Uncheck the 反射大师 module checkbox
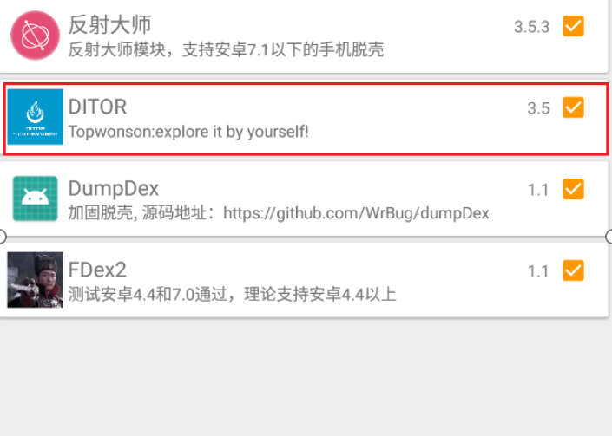This screenshot has width=612, height=436. (x=573, y=26)
